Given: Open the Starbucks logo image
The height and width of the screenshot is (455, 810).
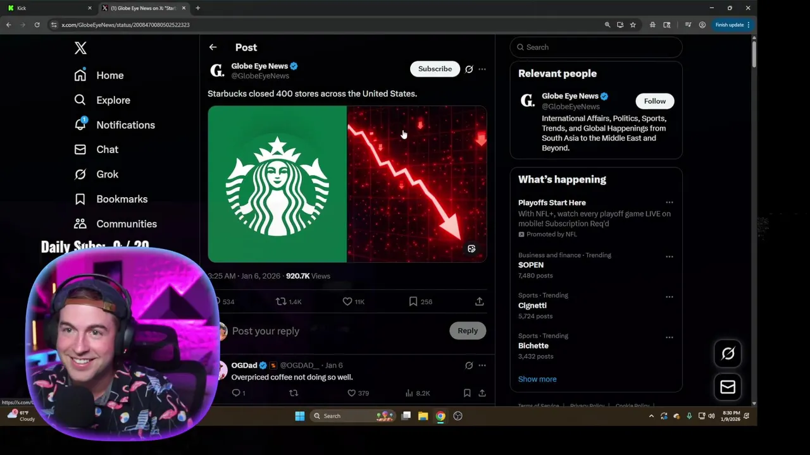Looking at the screenshot, I should [x=277, y=184].
